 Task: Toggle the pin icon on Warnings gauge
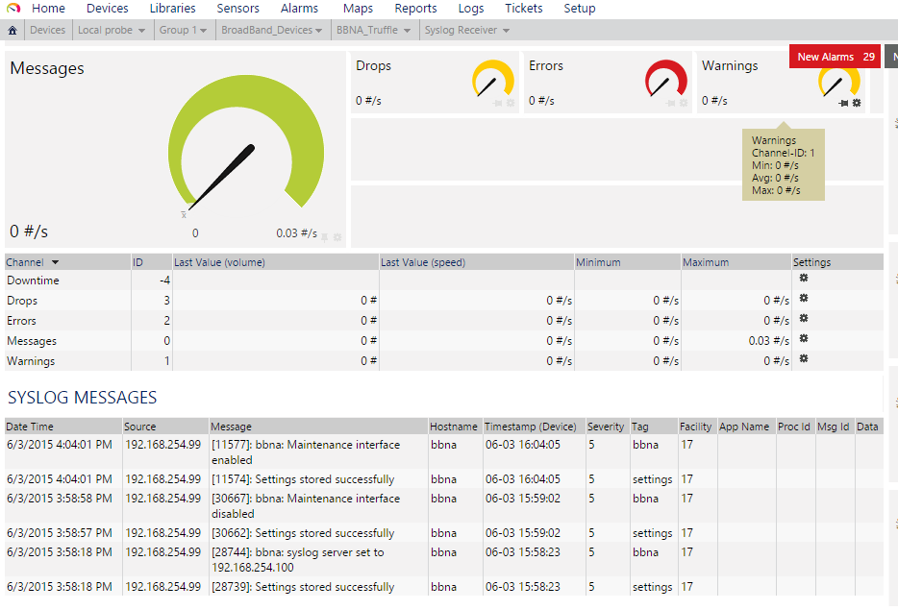coord(843,103)
